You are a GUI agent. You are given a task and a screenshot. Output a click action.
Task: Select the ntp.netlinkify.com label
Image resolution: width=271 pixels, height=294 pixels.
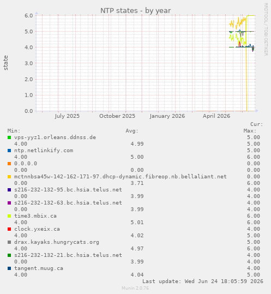click(x=44, y=151)
